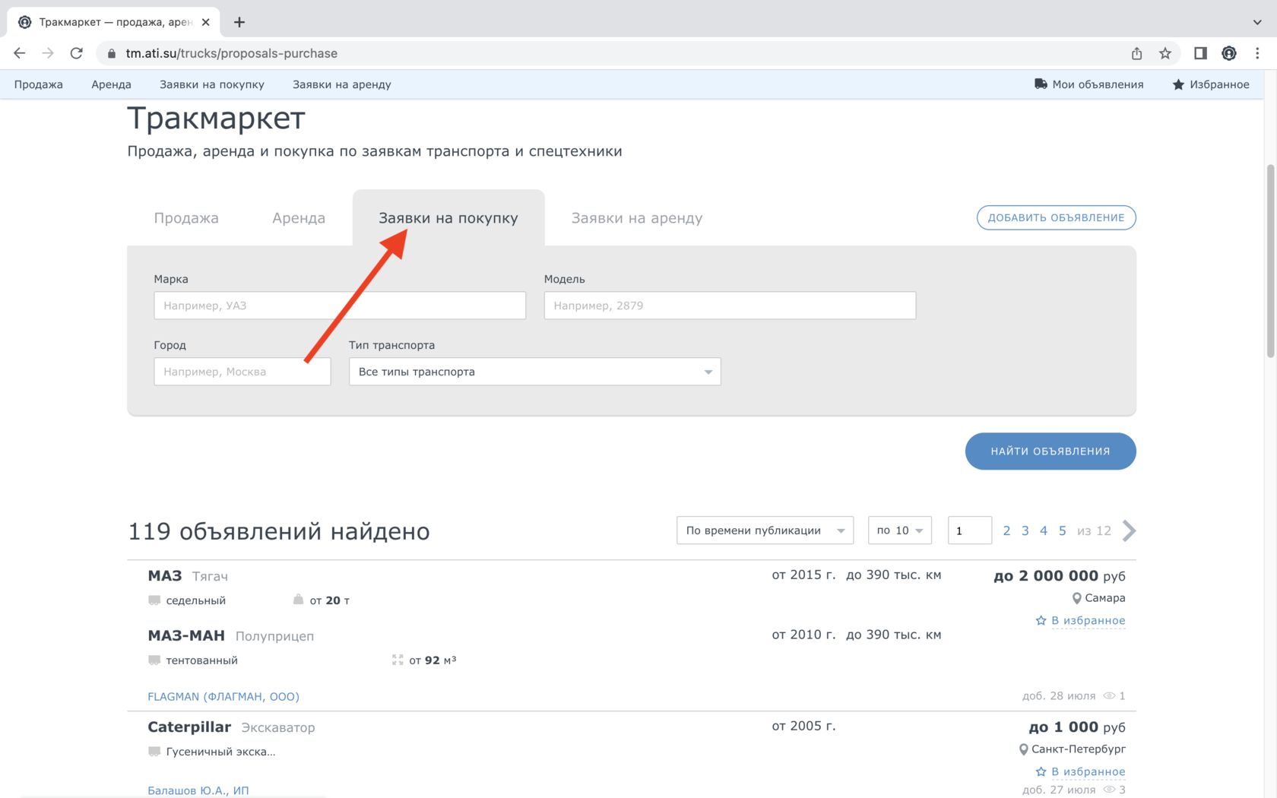Screen dimensions: 1277x798
Task: Click Найти объявления button
Action: (1050, 451)
